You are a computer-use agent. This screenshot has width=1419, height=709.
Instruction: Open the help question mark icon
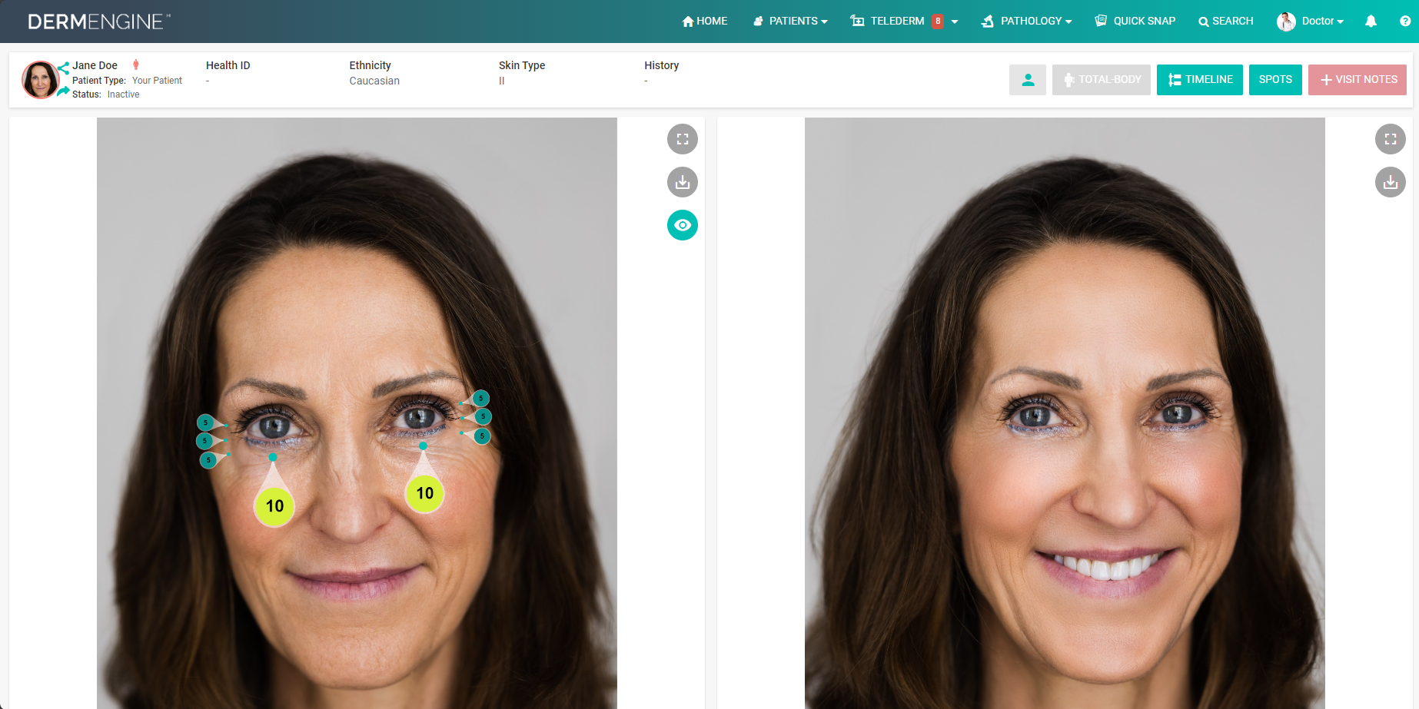tap(1405, 21)
